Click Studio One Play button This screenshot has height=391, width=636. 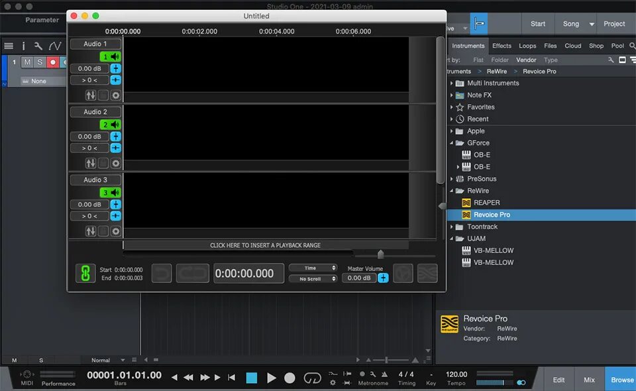[272, 378]
